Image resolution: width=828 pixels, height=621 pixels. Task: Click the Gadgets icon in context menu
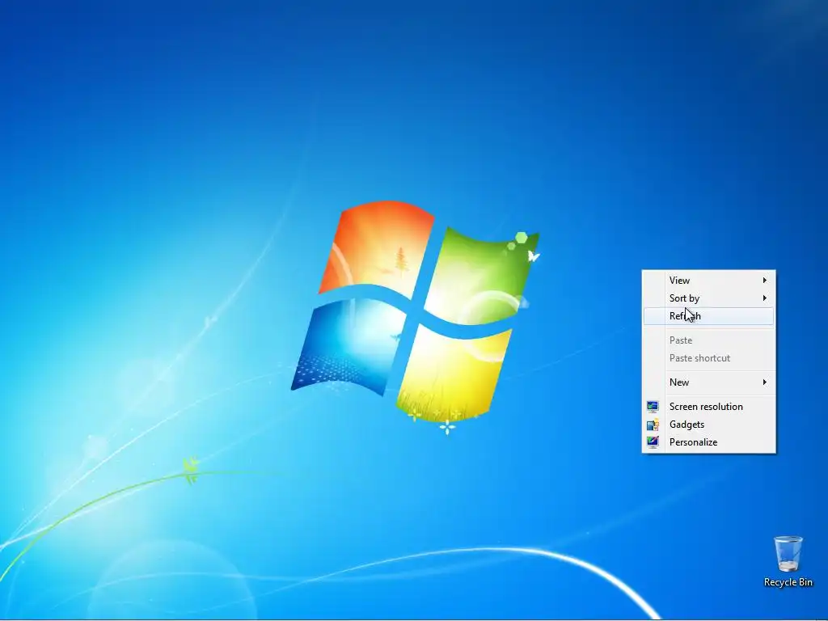pos(653,425)
